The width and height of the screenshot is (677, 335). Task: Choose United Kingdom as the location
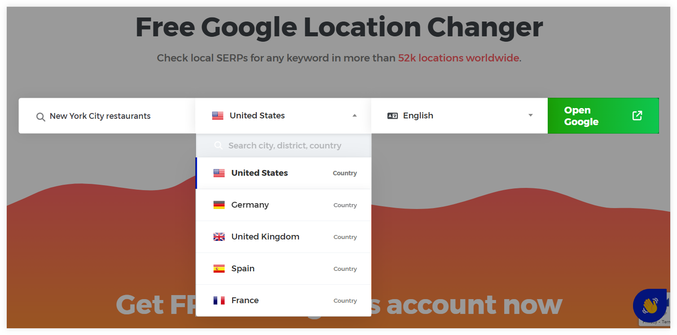tap(265, 236)
